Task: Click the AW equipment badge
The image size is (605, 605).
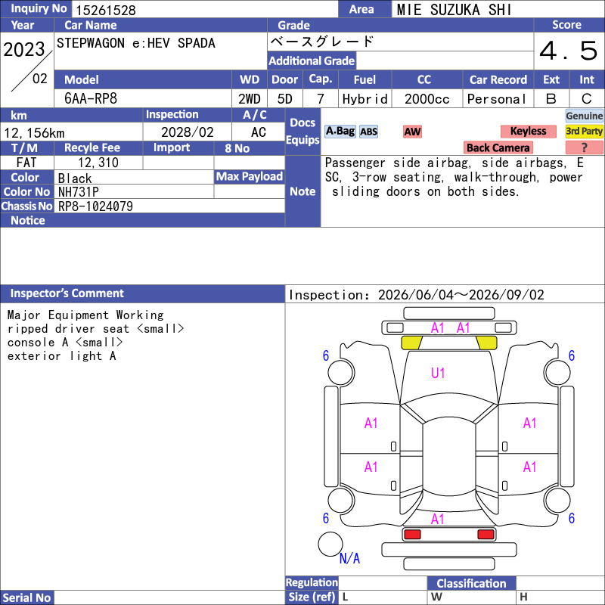Action: click(x=412, y=132)
